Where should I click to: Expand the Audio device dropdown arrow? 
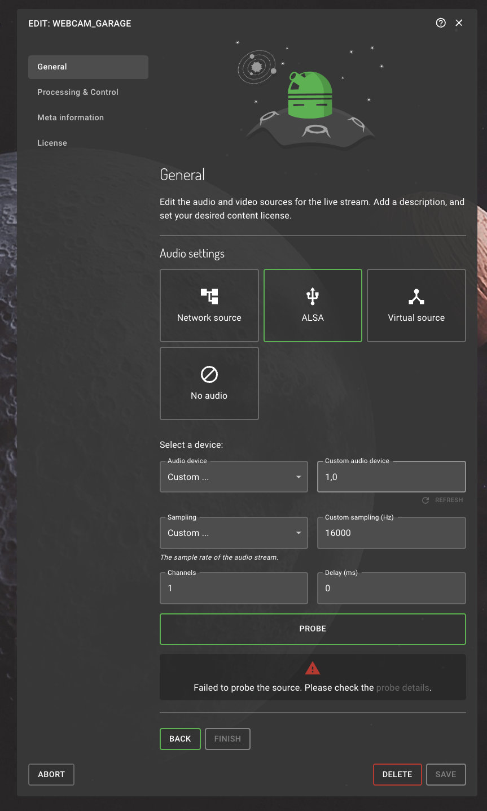(298, 476)
